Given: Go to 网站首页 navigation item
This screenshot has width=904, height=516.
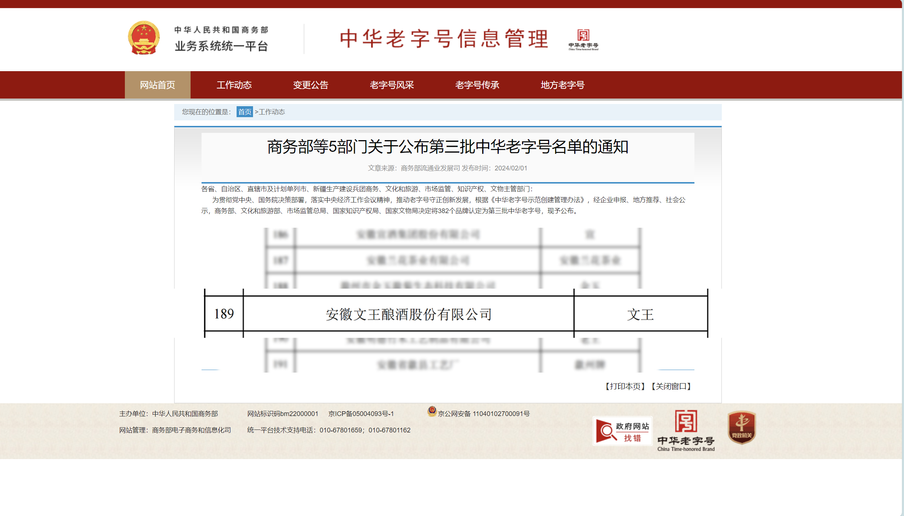Looking at the screenshot, I should click(x=157, y=85).
